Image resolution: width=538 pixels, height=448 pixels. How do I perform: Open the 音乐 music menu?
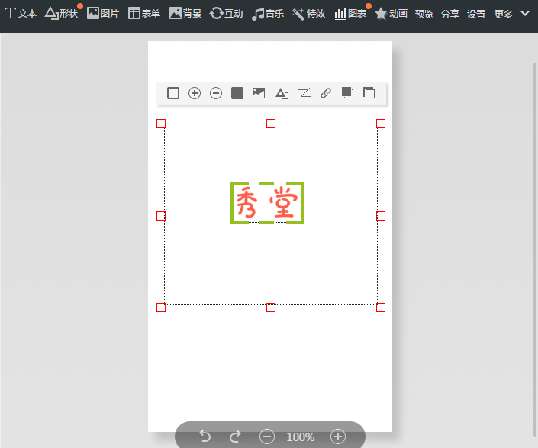[268, 14]
